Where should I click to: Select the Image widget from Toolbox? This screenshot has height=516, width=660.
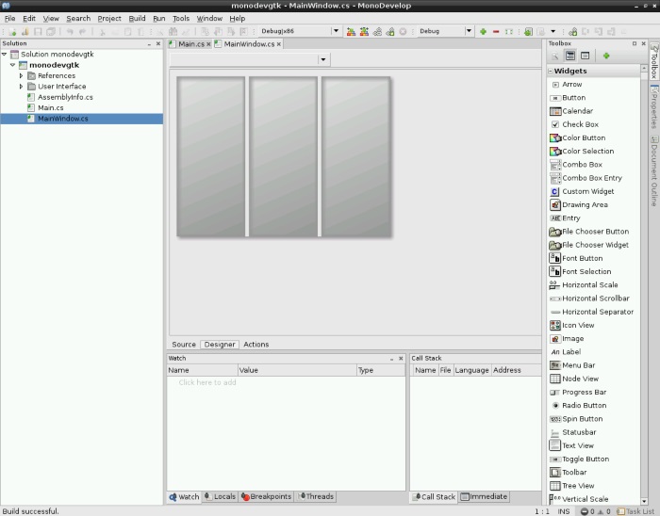[572, 339]
